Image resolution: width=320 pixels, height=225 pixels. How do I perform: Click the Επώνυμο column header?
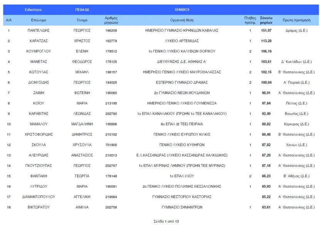(x=39, y=20)
